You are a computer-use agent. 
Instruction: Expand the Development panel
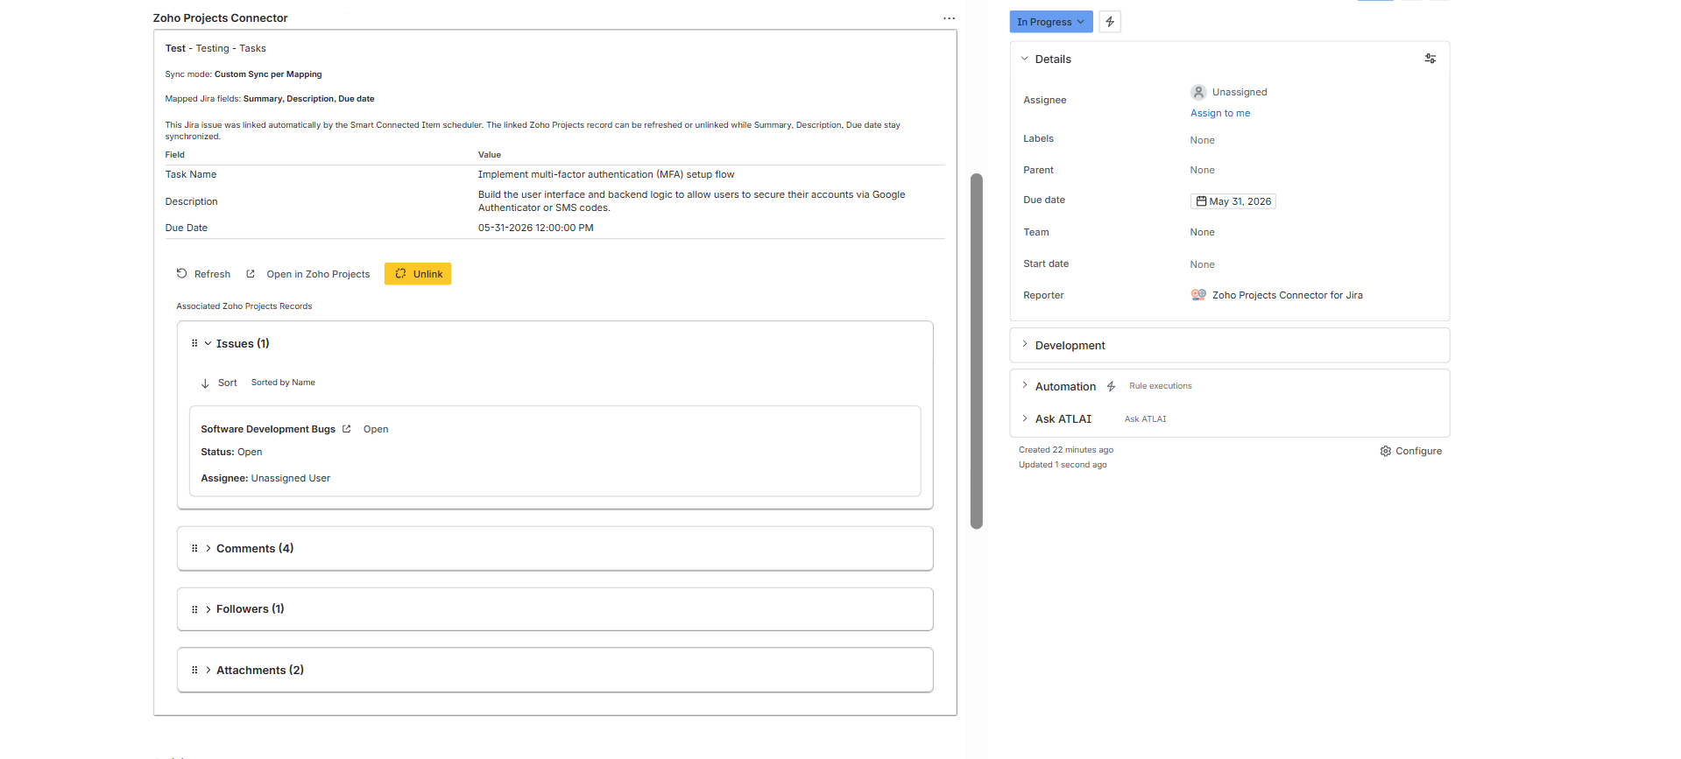tap(1024, 345)
